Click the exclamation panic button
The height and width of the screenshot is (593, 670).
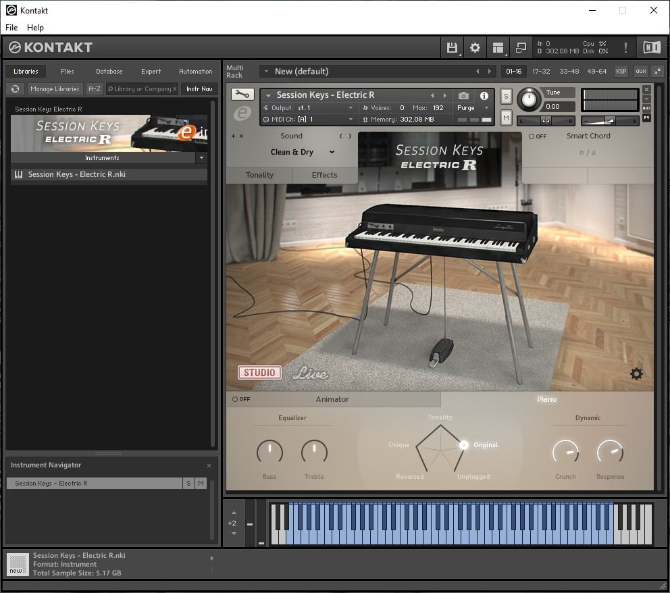click(x=625, y=47)
